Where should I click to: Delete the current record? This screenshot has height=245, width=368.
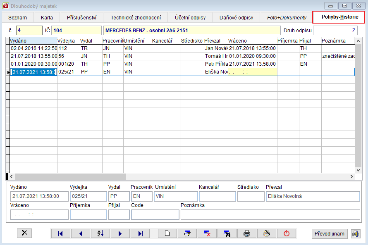[x=207, y=233]
